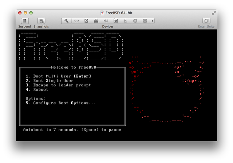Viewport: 233px width, 163px height.
Task: Click 'Welcome to FreeBSD' box title
Action: pos(74,67)
